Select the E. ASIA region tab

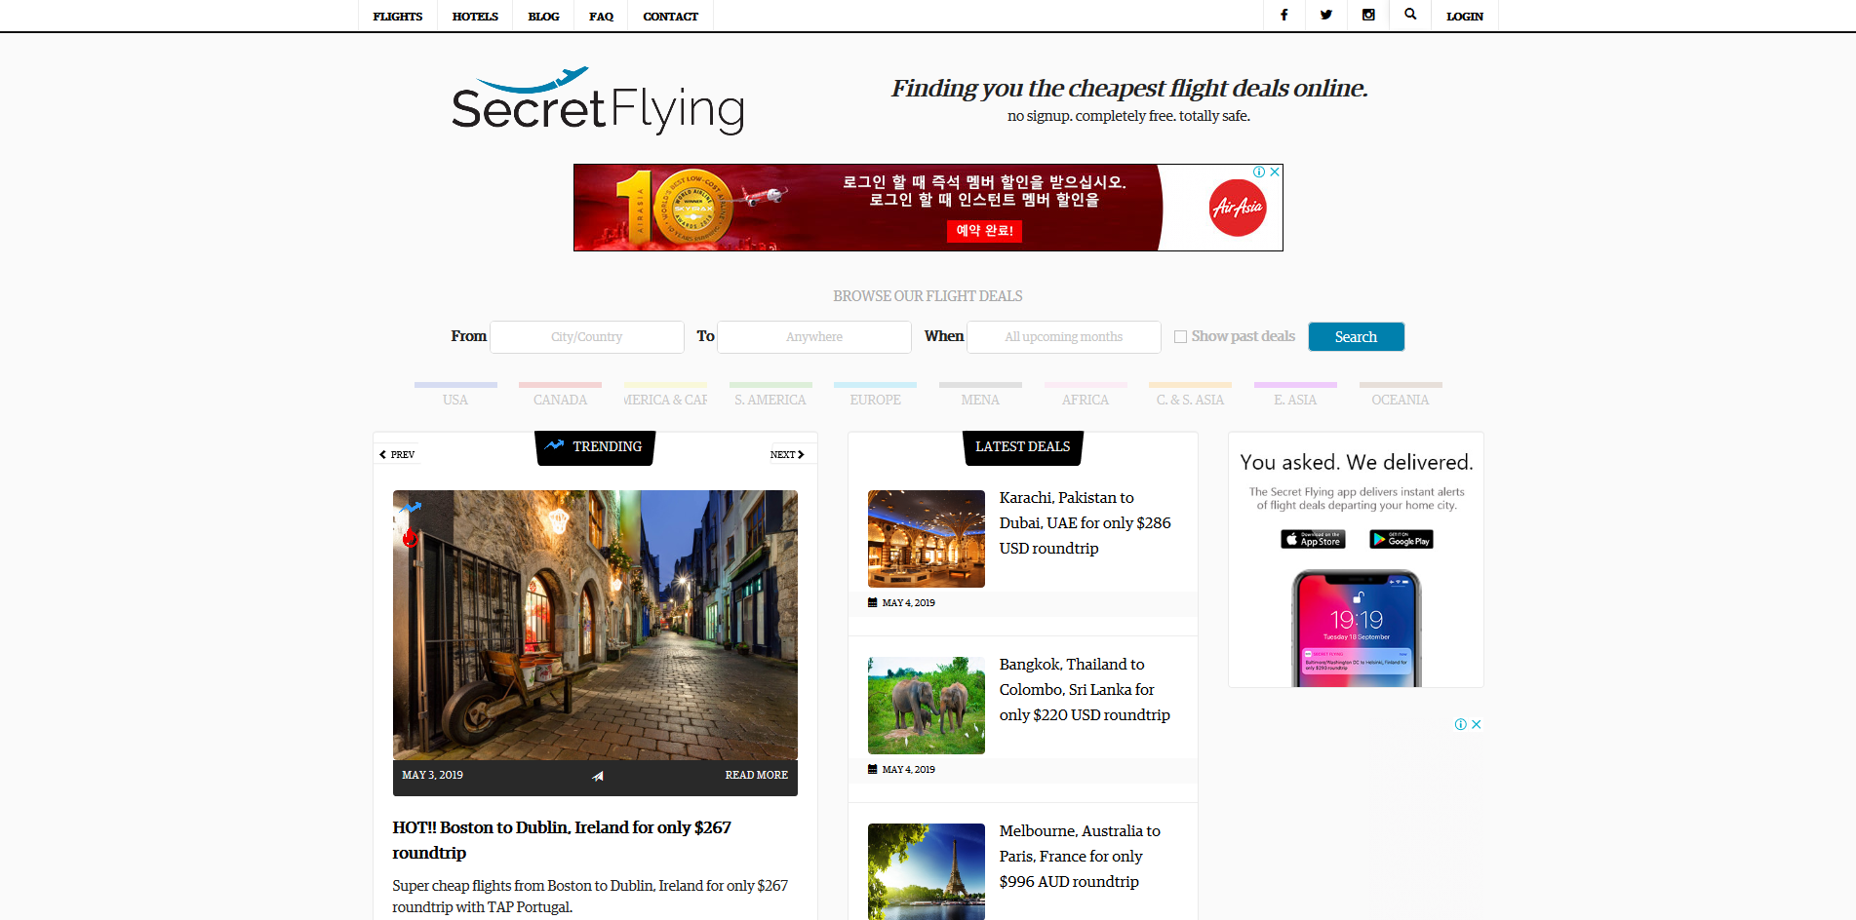[x=1295, y=395]
